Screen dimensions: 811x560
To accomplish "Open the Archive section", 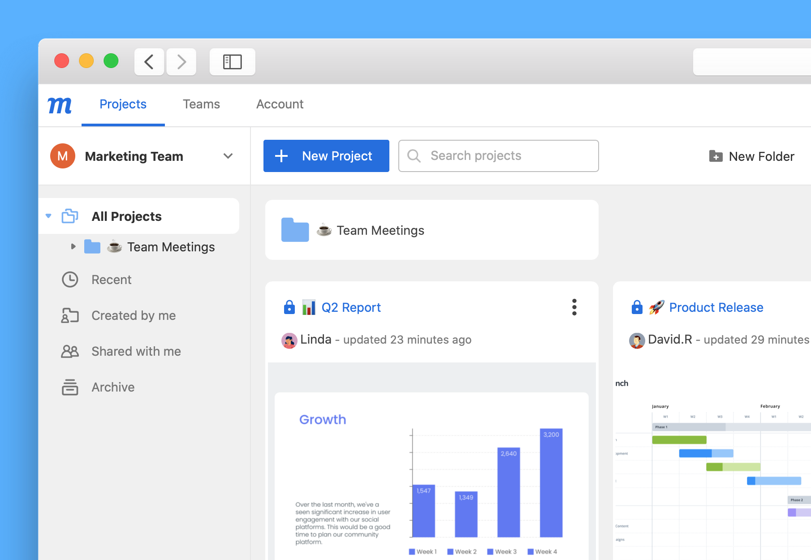I will pyautogui.click(x=113, y=387).
